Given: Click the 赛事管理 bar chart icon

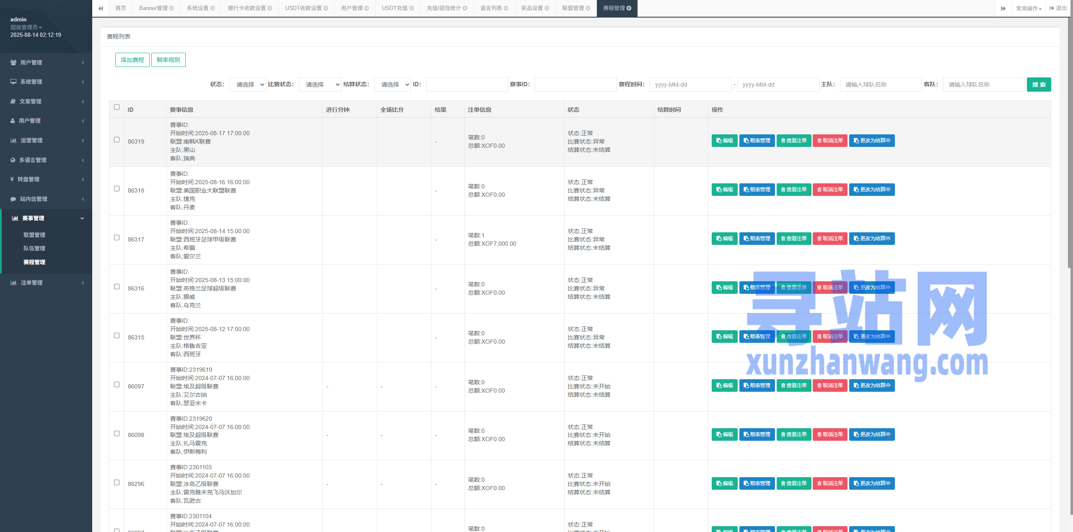Looking at the screenshot, I should coord(15,218).
